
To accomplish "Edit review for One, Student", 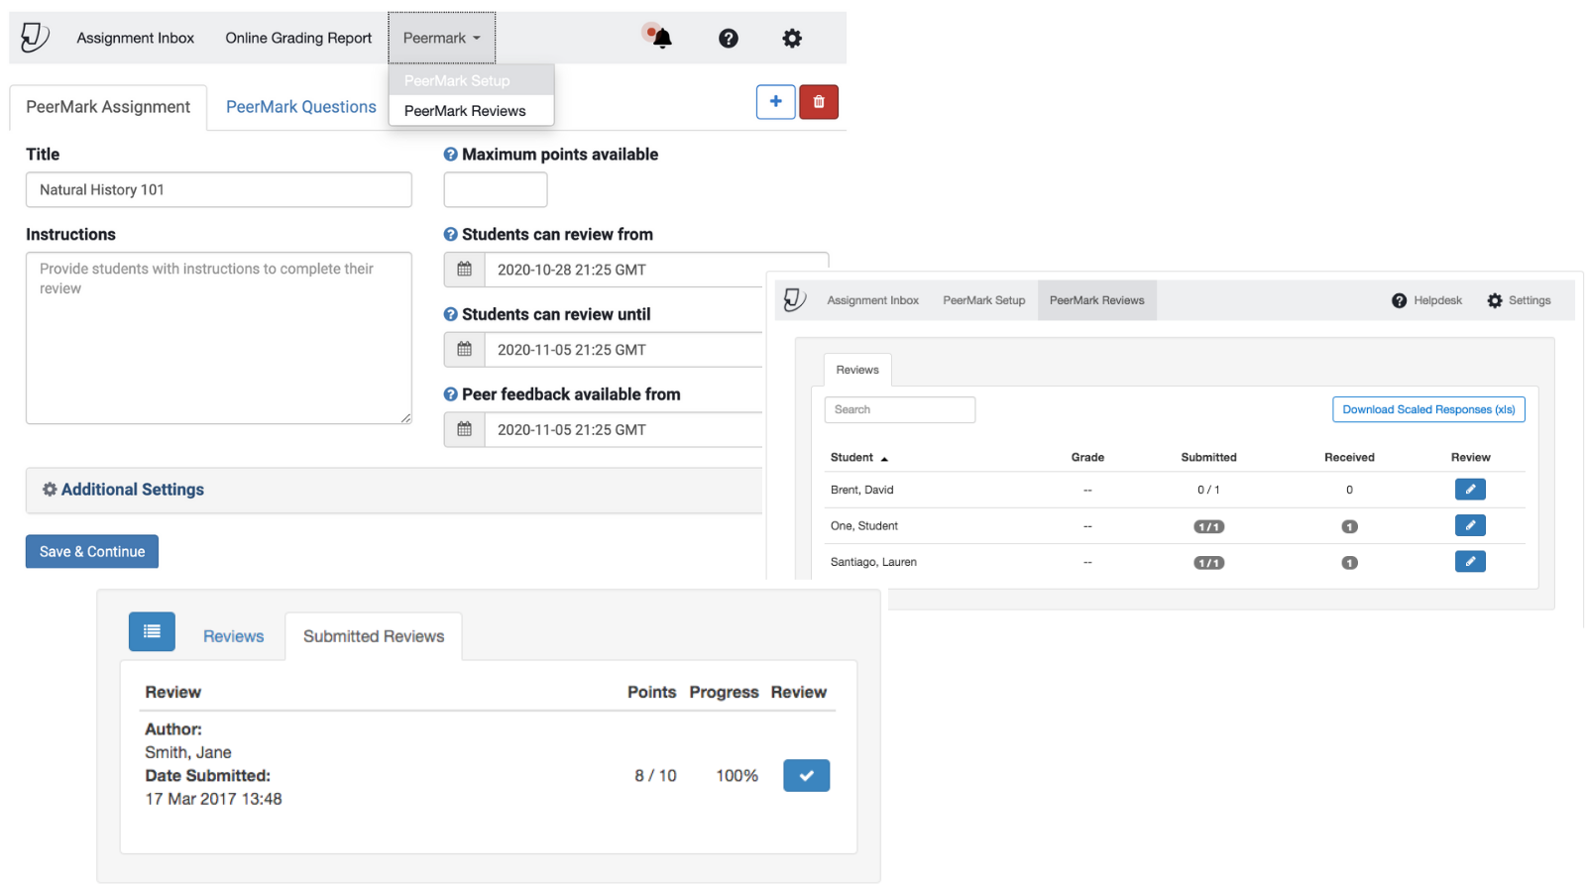I will (1470, 525).
